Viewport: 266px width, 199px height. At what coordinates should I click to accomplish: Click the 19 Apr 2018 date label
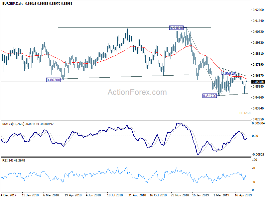click(x=73, y=195)
